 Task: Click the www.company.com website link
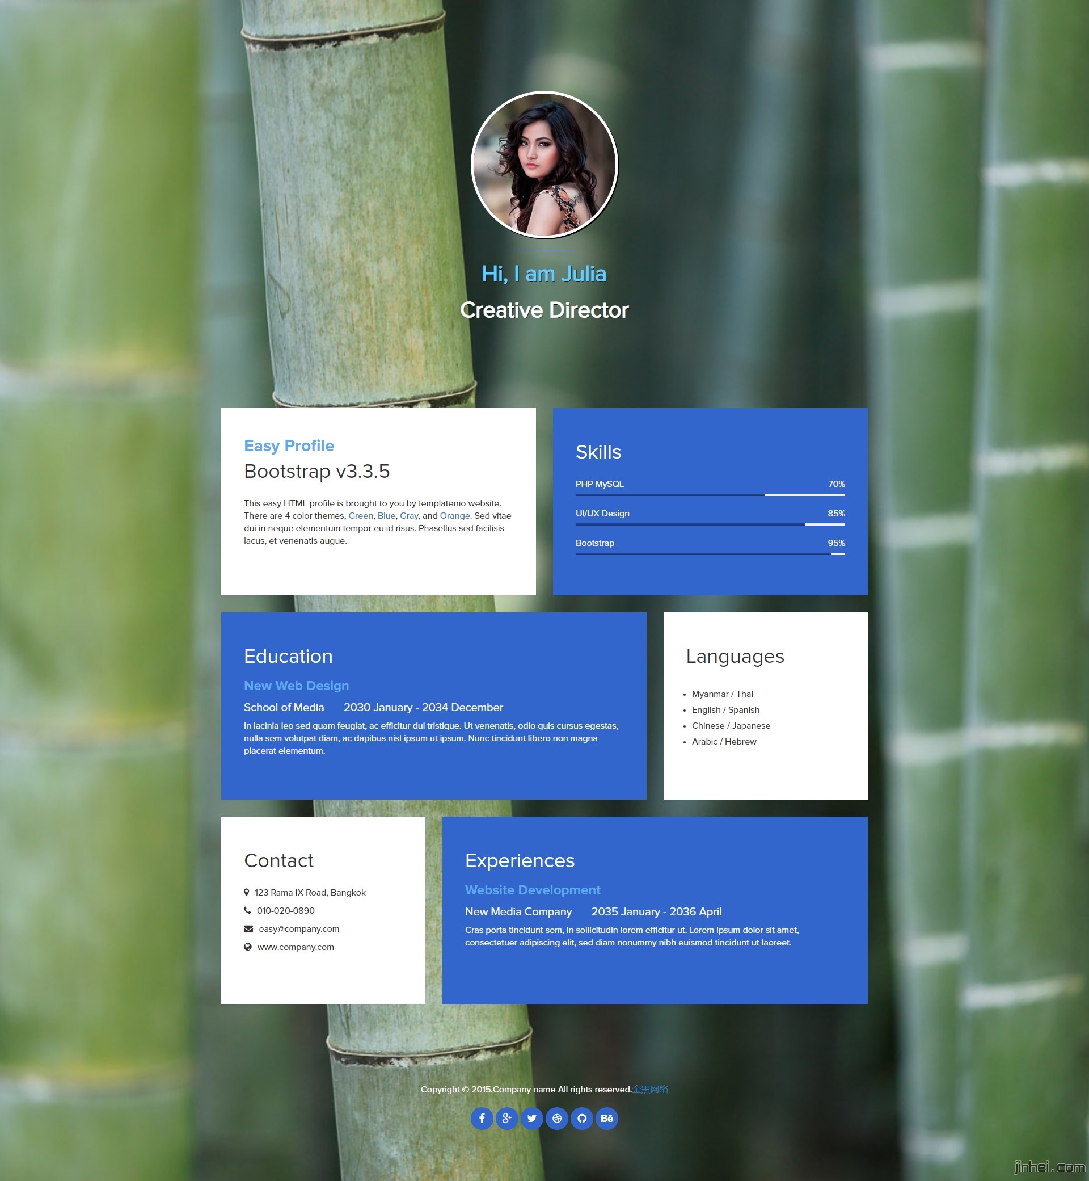[x=298, y=948]
